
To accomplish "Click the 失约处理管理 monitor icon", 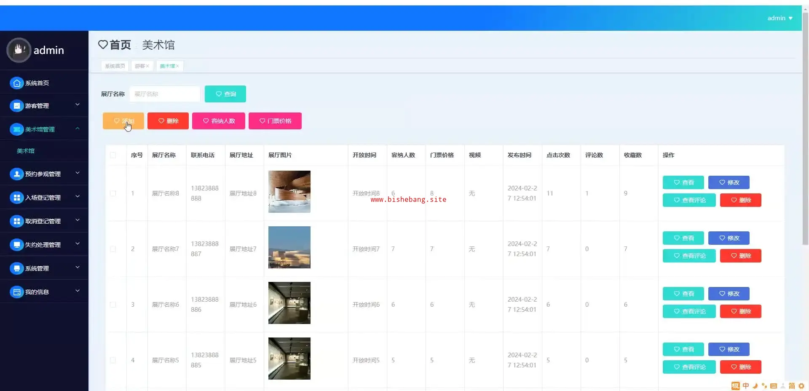I will click(x=16, y=244).
